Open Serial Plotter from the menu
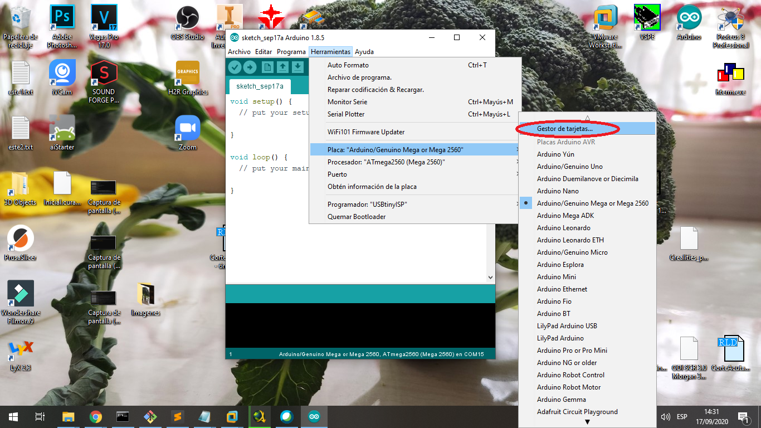761x428 pixels. pyautogui.click(x=415, y=114)
